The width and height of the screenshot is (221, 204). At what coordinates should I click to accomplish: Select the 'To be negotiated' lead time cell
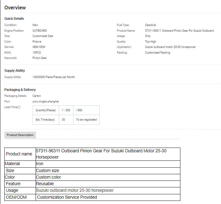[x=86, y=120]
